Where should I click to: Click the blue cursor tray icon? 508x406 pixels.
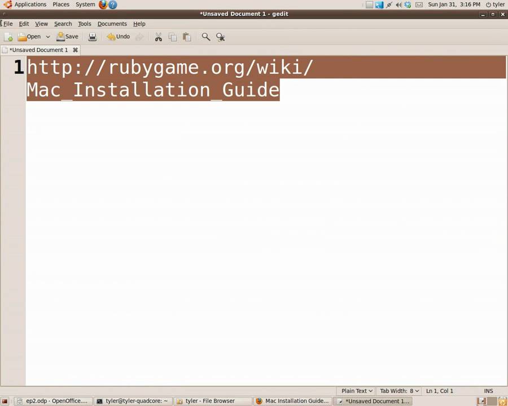coord(379,5)
